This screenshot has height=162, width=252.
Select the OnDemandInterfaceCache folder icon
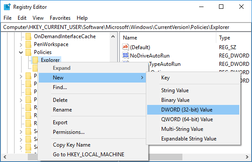29,36
